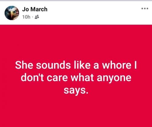This screenshot has width=152, height=127.
Task: Click the word "Jo" in the author name
Action: tap(26, 9)
